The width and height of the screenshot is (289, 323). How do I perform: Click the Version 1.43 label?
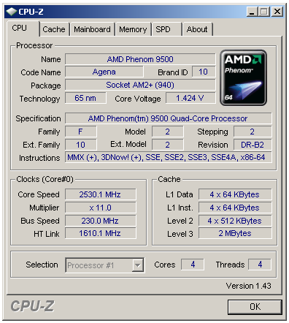coord(248,286)
